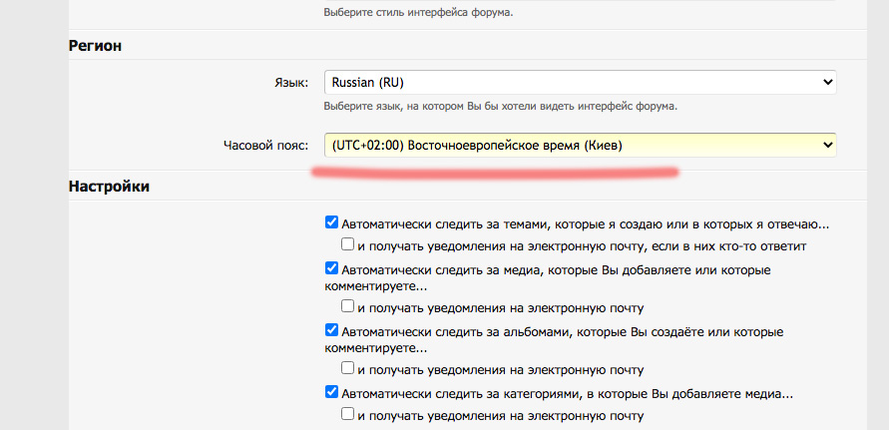
Task: Click the "Регион" section heading
Action: 101,45
